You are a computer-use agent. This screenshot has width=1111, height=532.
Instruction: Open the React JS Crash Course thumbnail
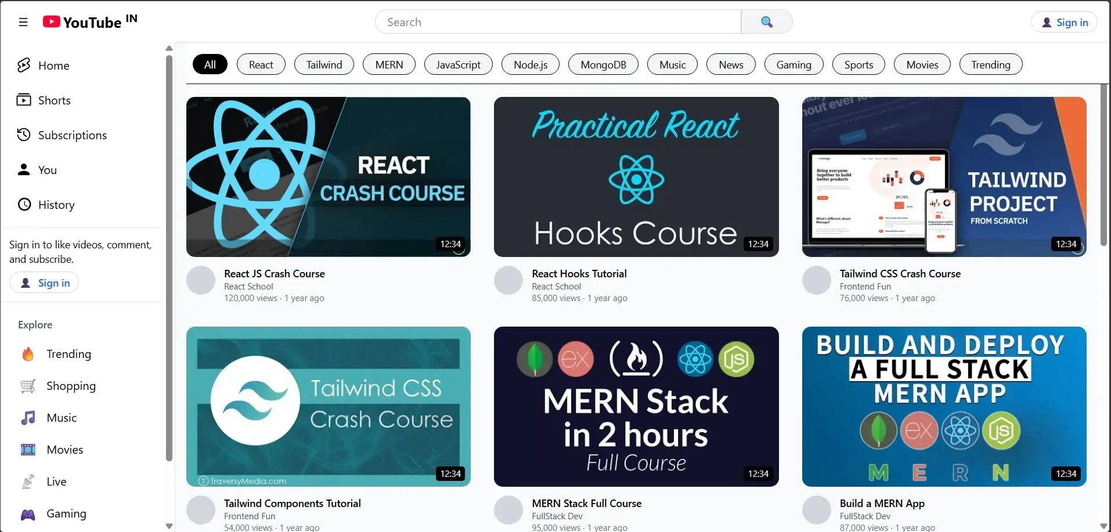(329, 177)
